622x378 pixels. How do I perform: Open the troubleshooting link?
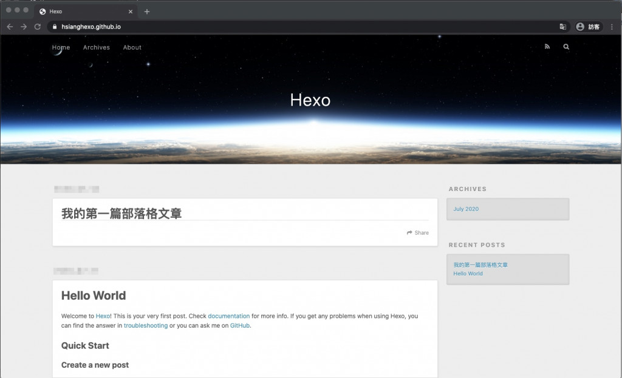tap(146, 325)
